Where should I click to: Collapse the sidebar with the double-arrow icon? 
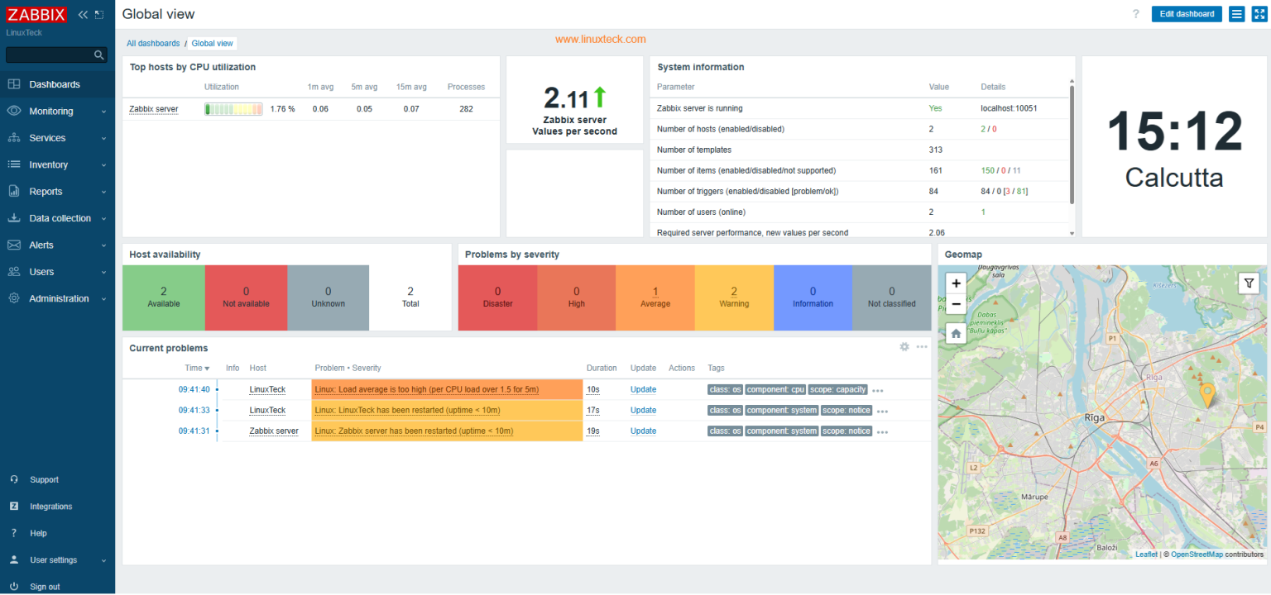[x=83, y=15]
